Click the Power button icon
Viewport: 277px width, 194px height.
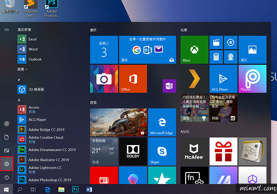7,177
